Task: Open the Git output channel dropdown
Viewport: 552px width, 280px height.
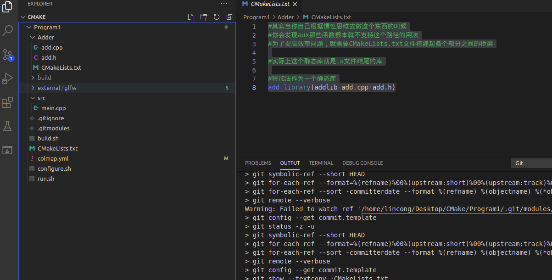Action: tap(531, 163)
